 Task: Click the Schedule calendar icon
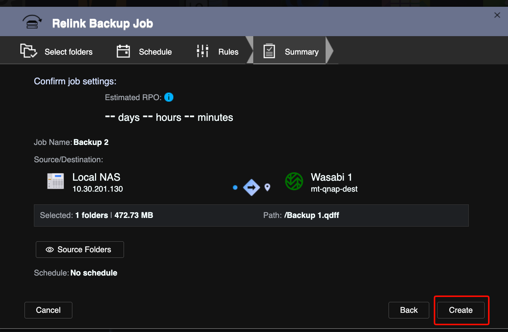pyautogui.click(x=123, y=51)
